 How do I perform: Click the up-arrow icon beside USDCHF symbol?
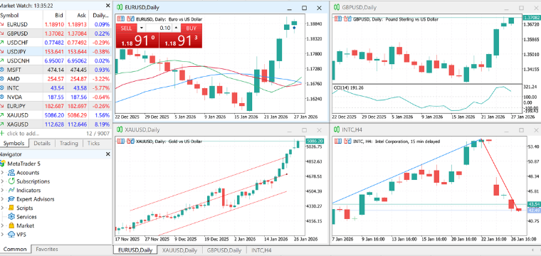[2, 43]
